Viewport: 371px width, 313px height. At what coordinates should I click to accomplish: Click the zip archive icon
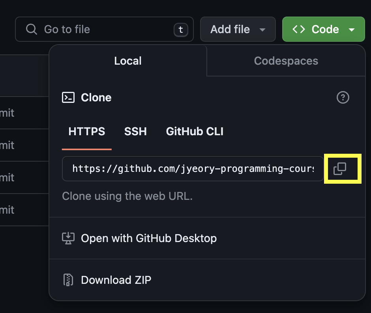point(68,280)
